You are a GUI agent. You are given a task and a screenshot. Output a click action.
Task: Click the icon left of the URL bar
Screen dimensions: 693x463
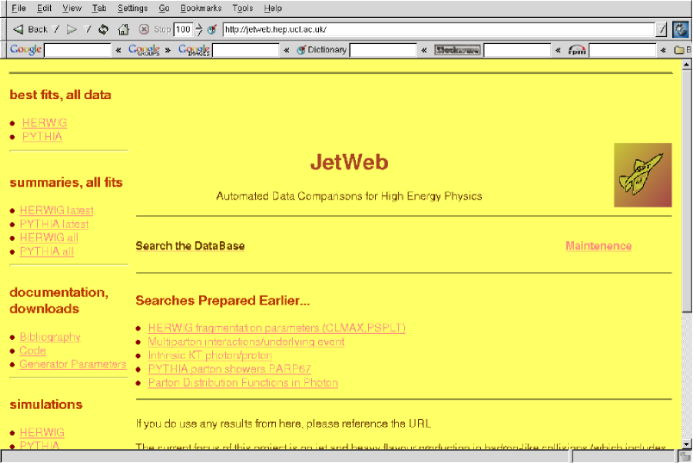pos(213,29)
